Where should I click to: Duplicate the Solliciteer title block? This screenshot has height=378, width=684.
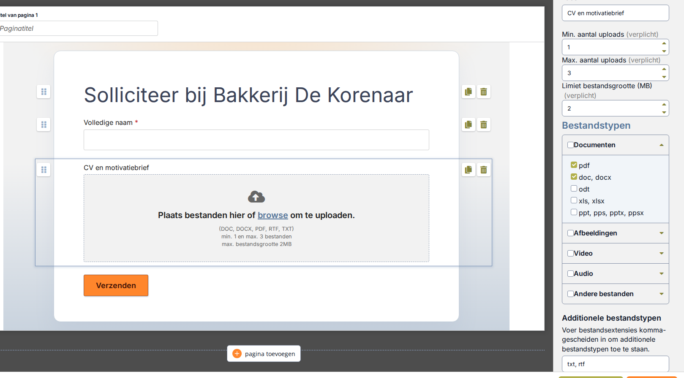469,92
